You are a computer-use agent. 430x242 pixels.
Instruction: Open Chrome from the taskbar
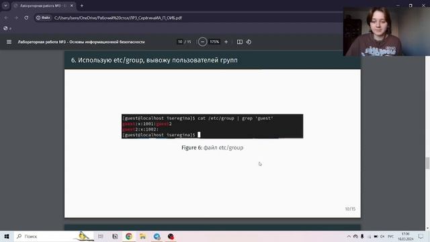129,236
